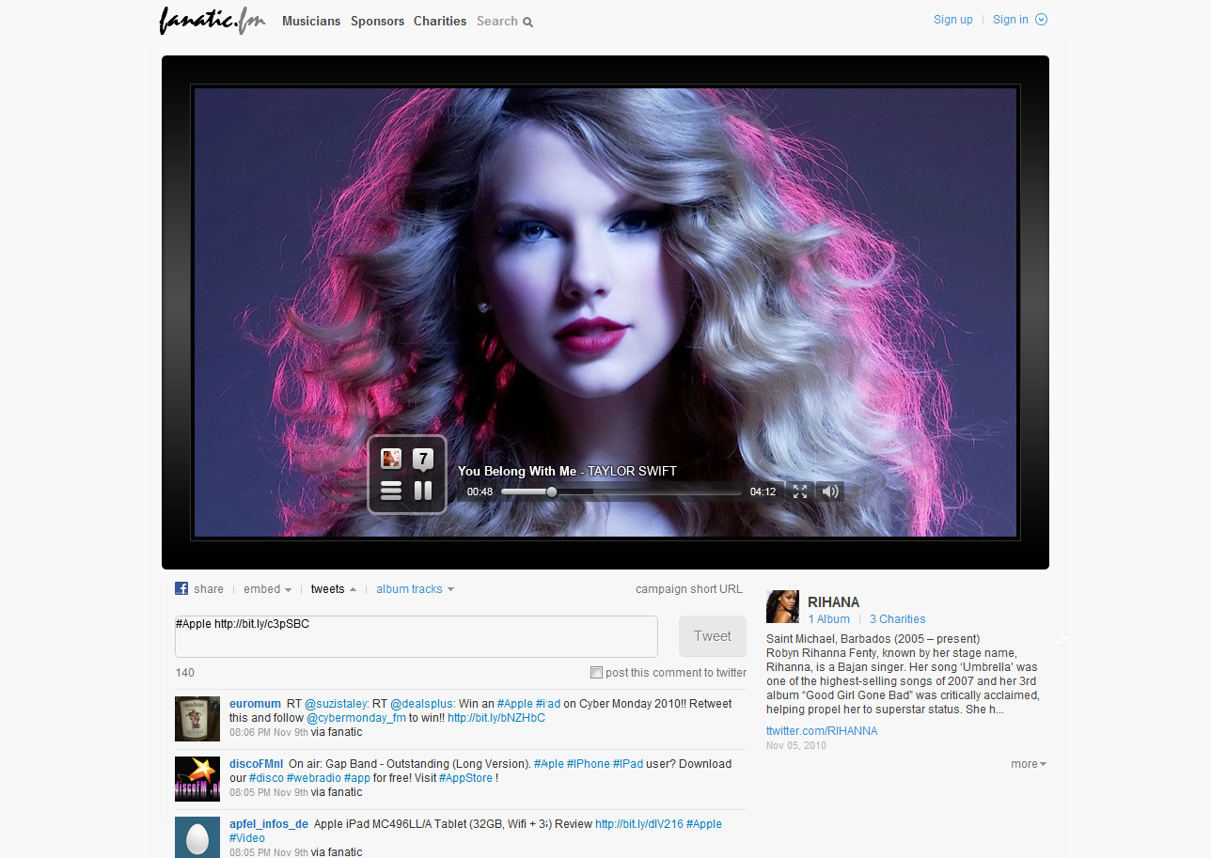1211x858 pixels.
Task: Click the 04:12 total duration text
Action: coord(763,491)
